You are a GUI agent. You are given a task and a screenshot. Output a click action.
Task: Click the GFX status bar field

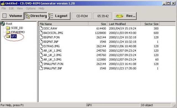point(113,105)
